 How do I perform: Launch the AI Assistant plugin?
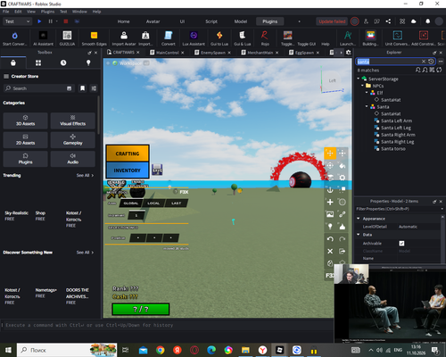[43, 38]
